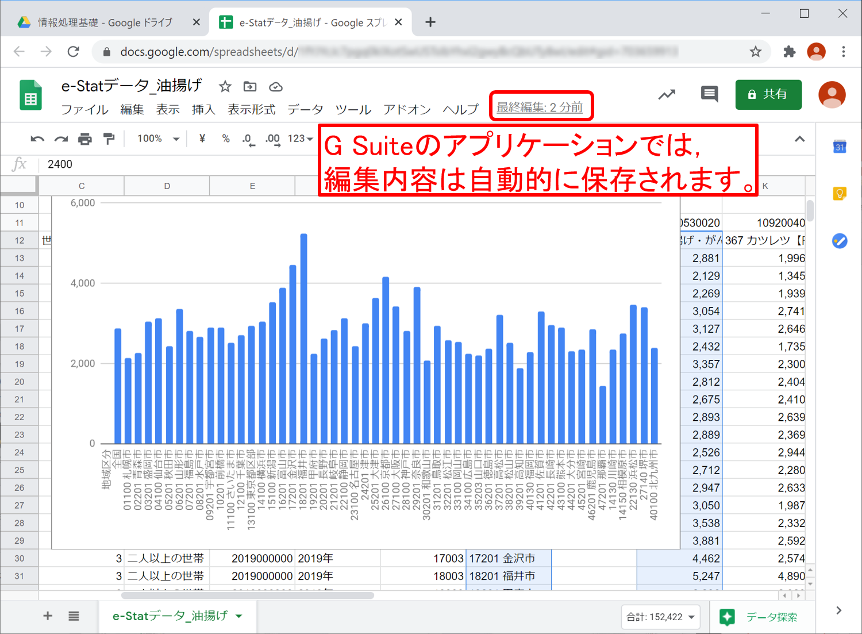
Task: Open Google Calendar side panel icon
Action: point(840,147)
